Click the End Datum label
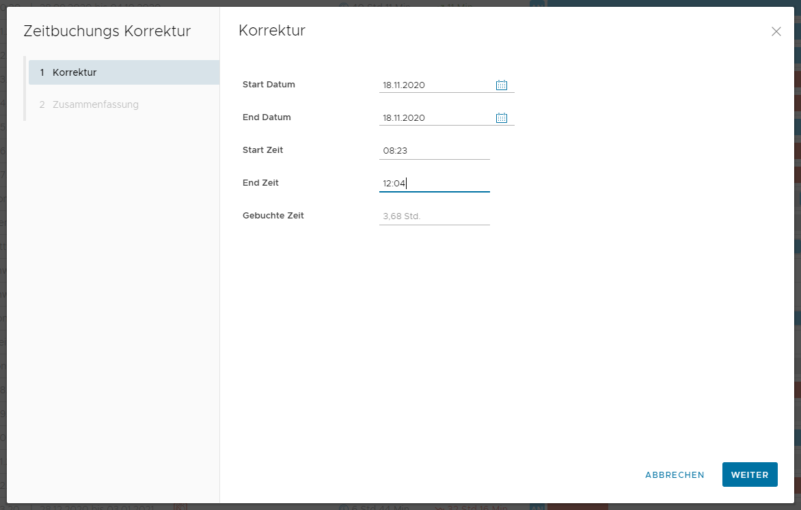 pos(267,117)
